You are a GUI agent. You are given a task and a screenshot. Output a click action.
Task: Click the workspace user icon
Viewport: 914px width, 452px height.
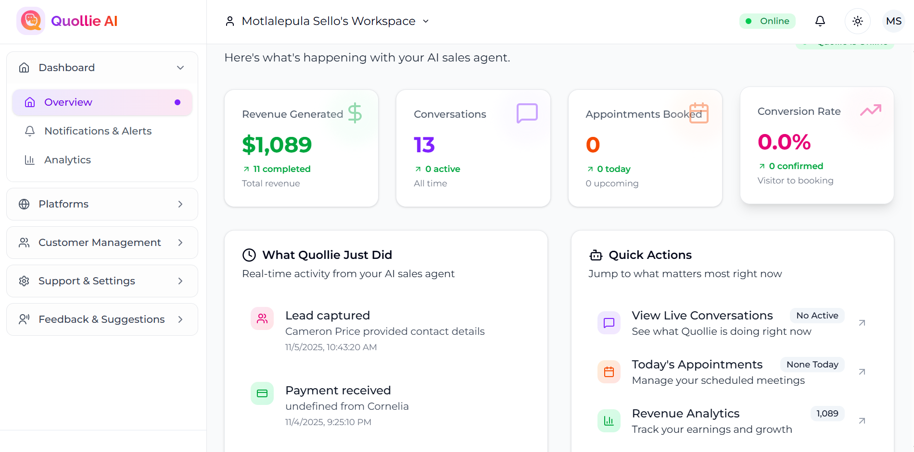(230, 21)
